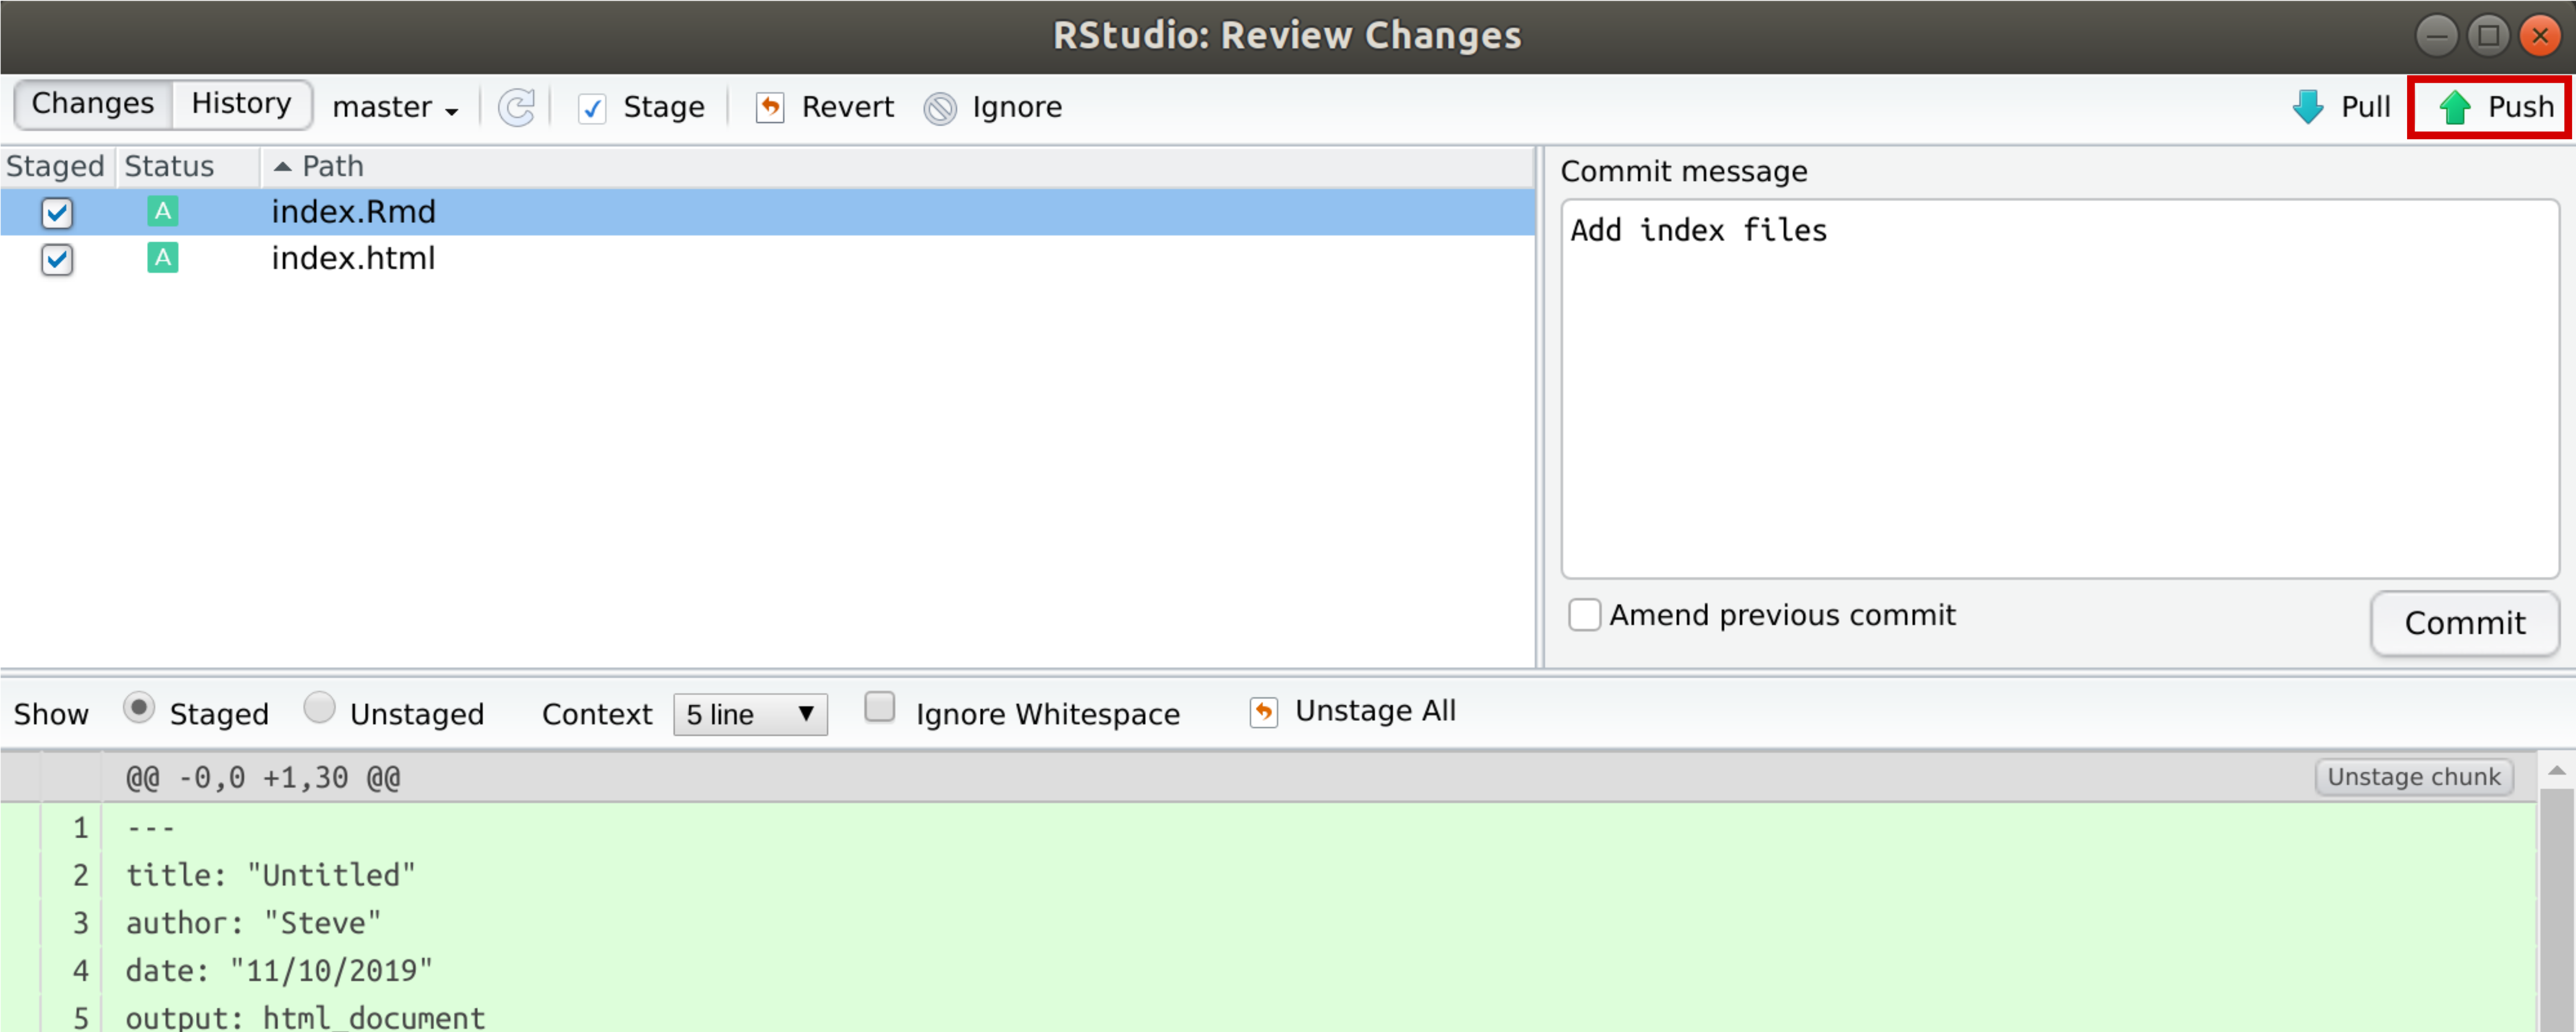Viewport: 2576px width, 1032px height.
Task: Click the Commit button
Action: [2464, 624]
